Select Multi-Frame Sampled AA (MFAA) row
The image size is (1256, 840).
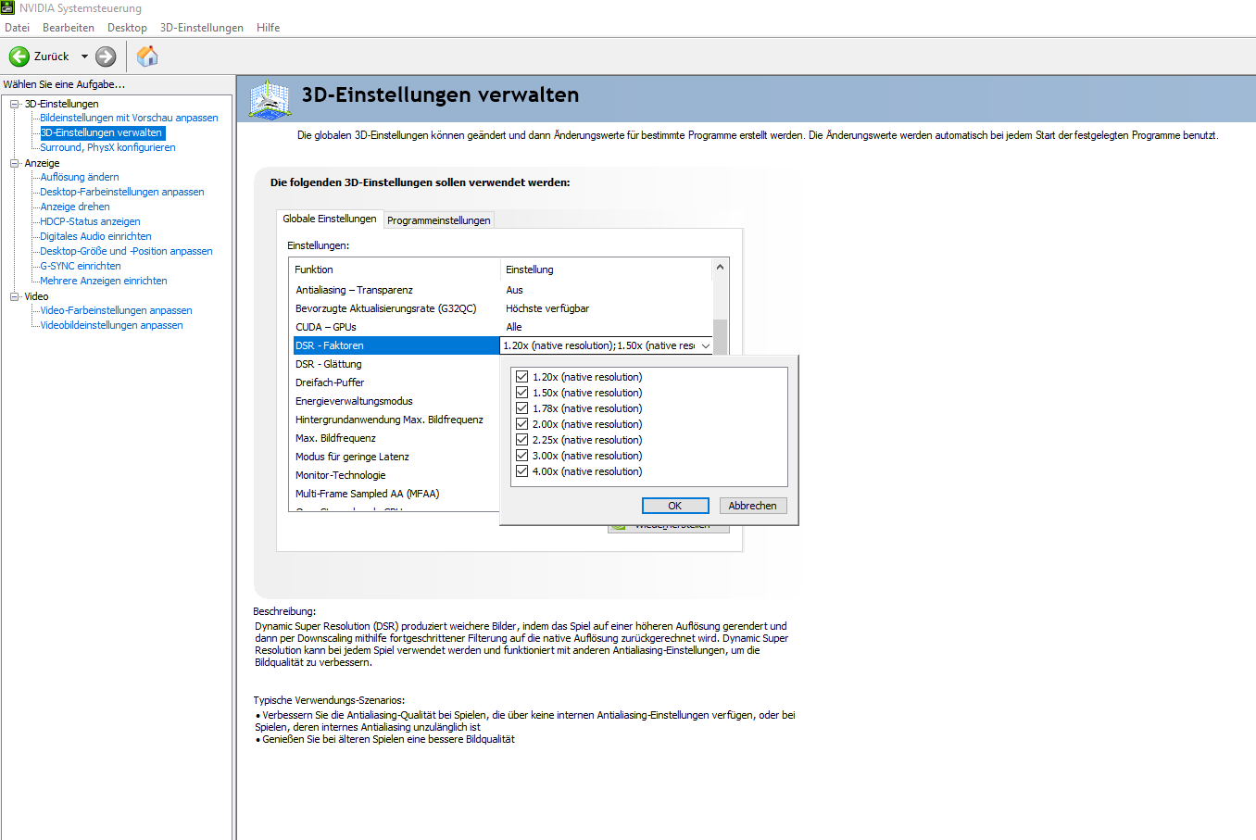(x=396, y=494)
